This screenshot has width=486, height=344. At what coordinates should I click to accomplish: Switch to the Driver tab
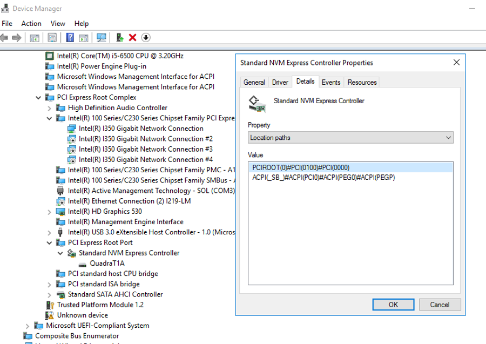click(280, 82)
